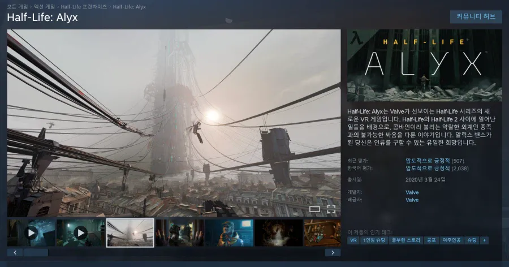
Task: Click the theater mode rectangle icon
Action: [314, 209]
